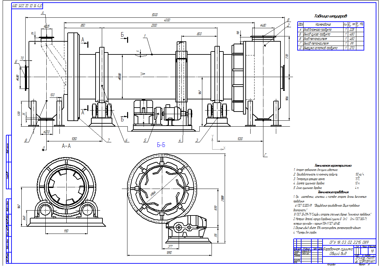Select row Д 'Выгрузка остатков продукта' in table
The height and width of the screenshot is (267, 380).
click(324, 48)
